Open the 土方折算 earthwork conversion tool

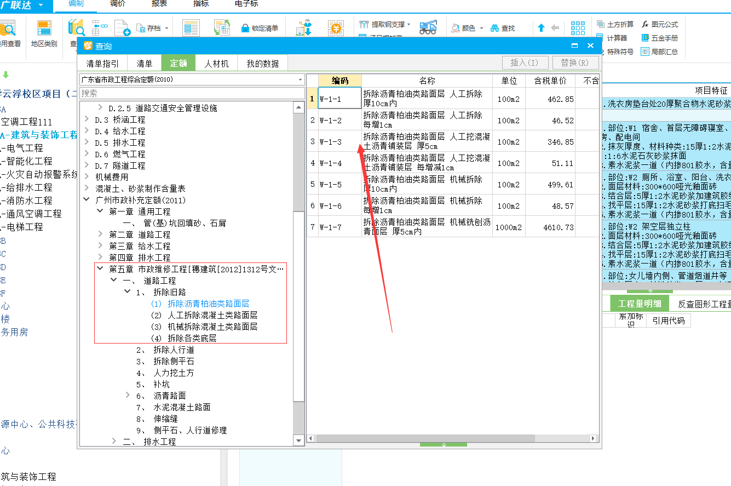tap(615, 25)
